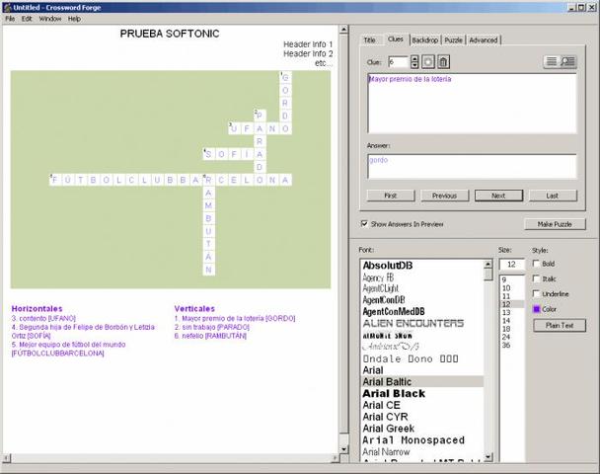Switch to clue list view icon
This screenshot has height=474, width=600.
pyautogui.click(x=552, y=61)
